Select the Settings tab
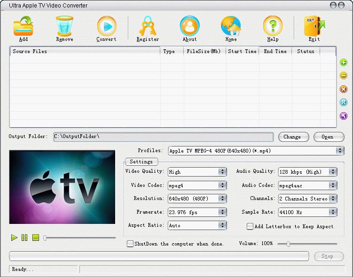 coord(141,162)
